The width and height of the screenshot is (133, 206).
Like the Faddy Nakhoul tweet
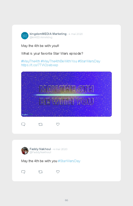[x=58, y=172]
